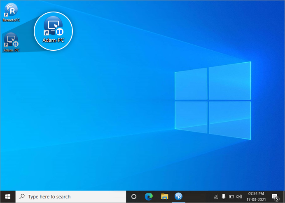Open the volume speaker control

pyautogui.click(x=239, y=197)
